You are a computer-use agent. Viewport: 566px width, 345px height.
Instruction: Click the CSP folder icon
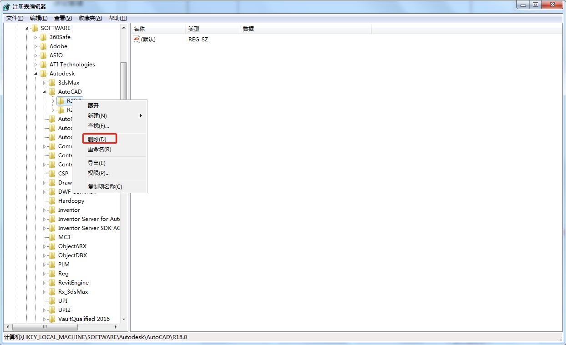pos(52,174)
